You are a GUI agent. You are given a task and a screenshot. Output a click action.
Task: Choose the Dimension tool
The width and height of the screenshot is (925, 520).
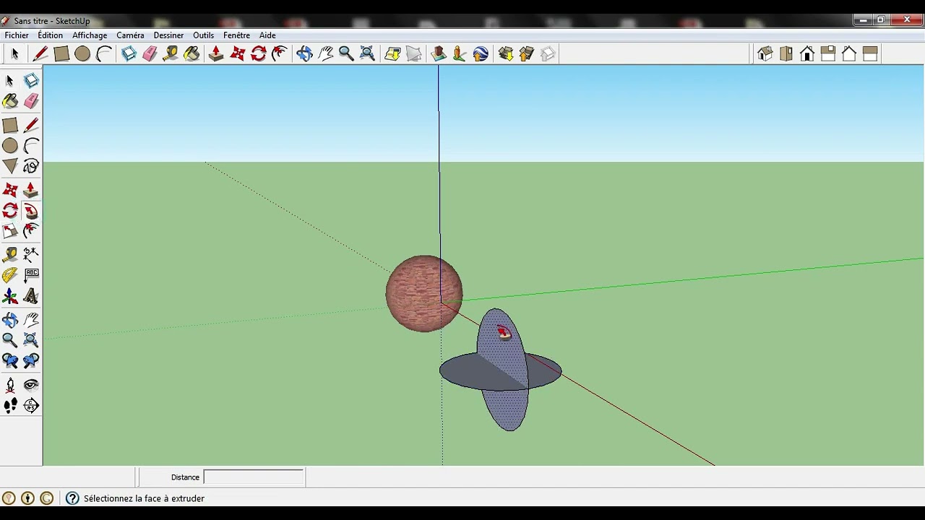pos(31,253)
